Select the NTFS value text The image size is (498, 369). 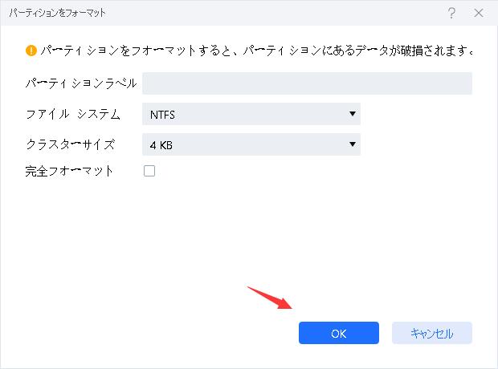pos(162,115)
